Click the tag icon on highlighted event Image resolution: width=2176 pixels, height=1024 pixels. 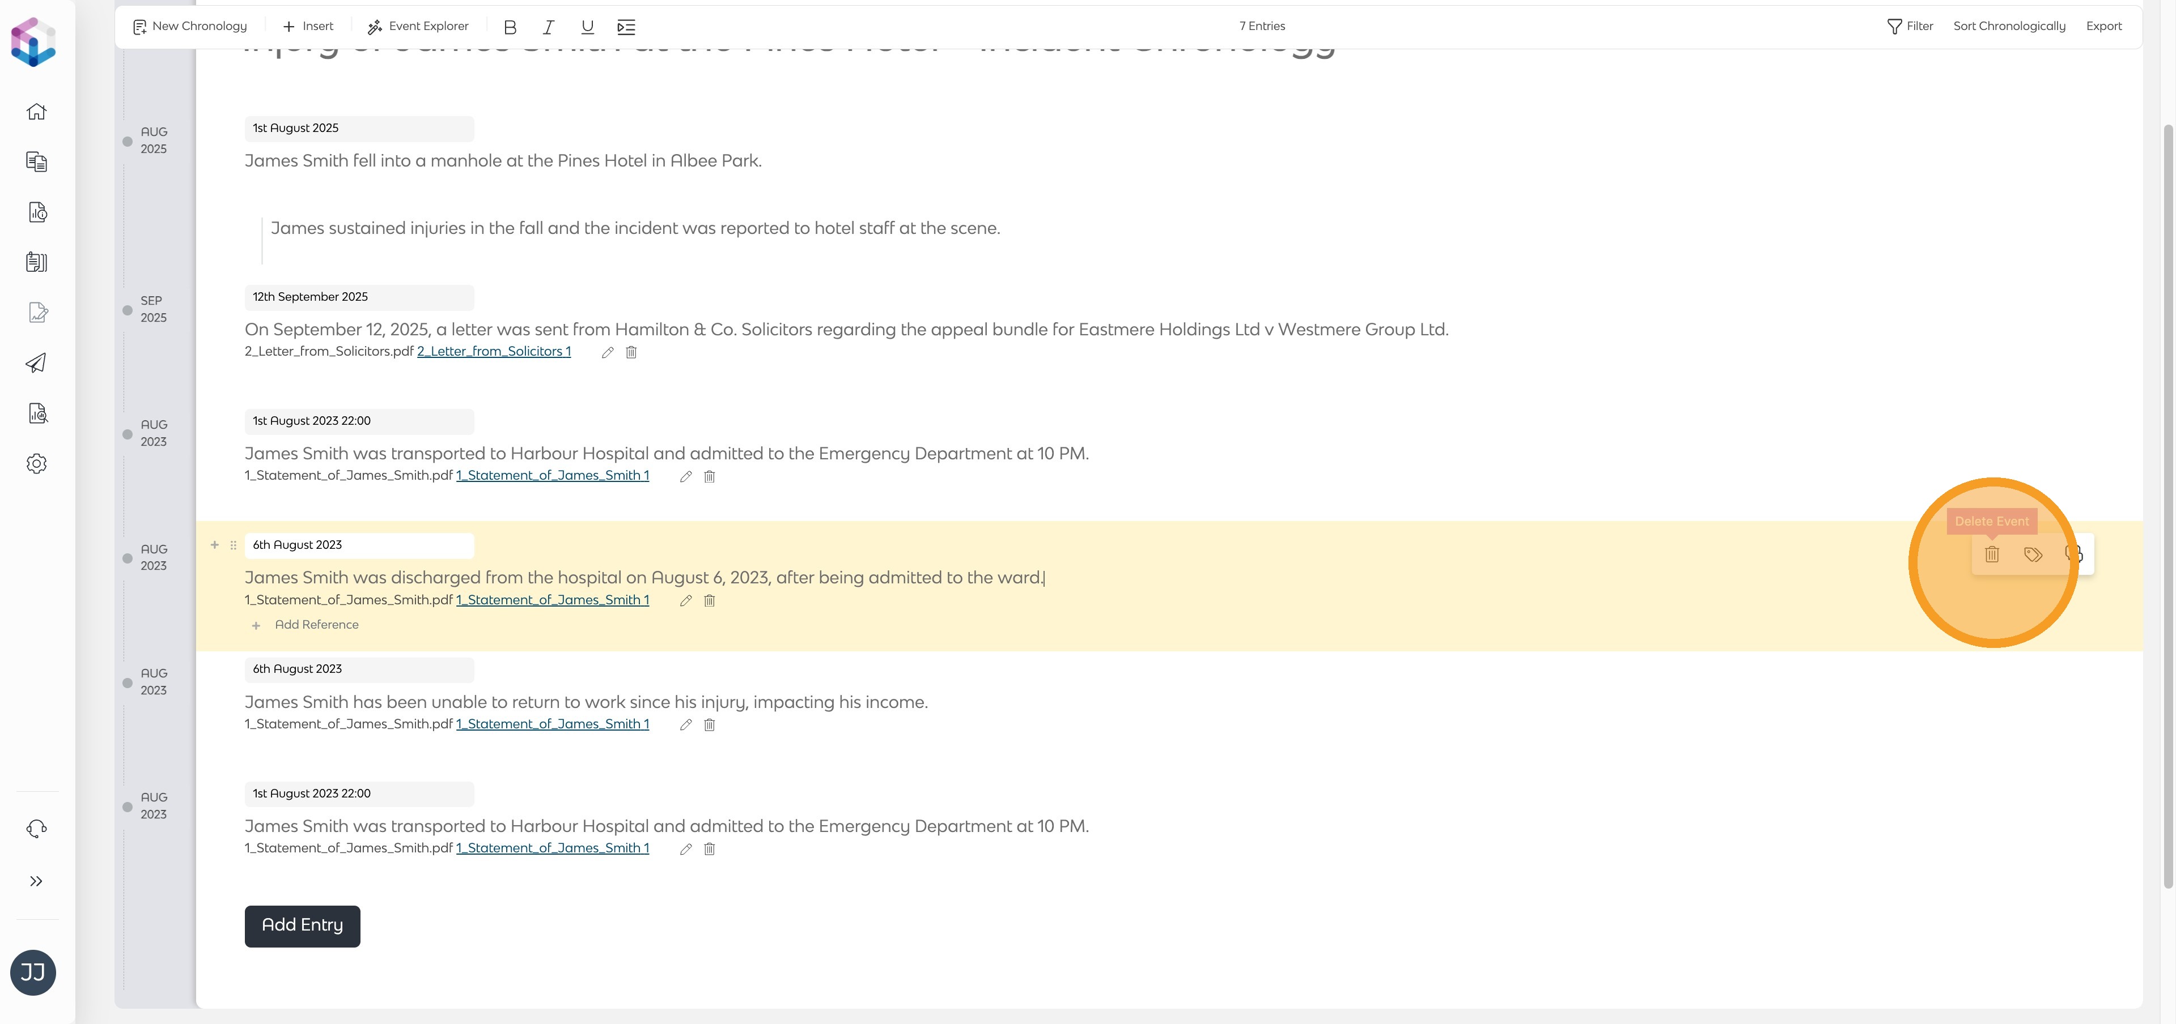pyautogui.click(x=2033, y=554)
